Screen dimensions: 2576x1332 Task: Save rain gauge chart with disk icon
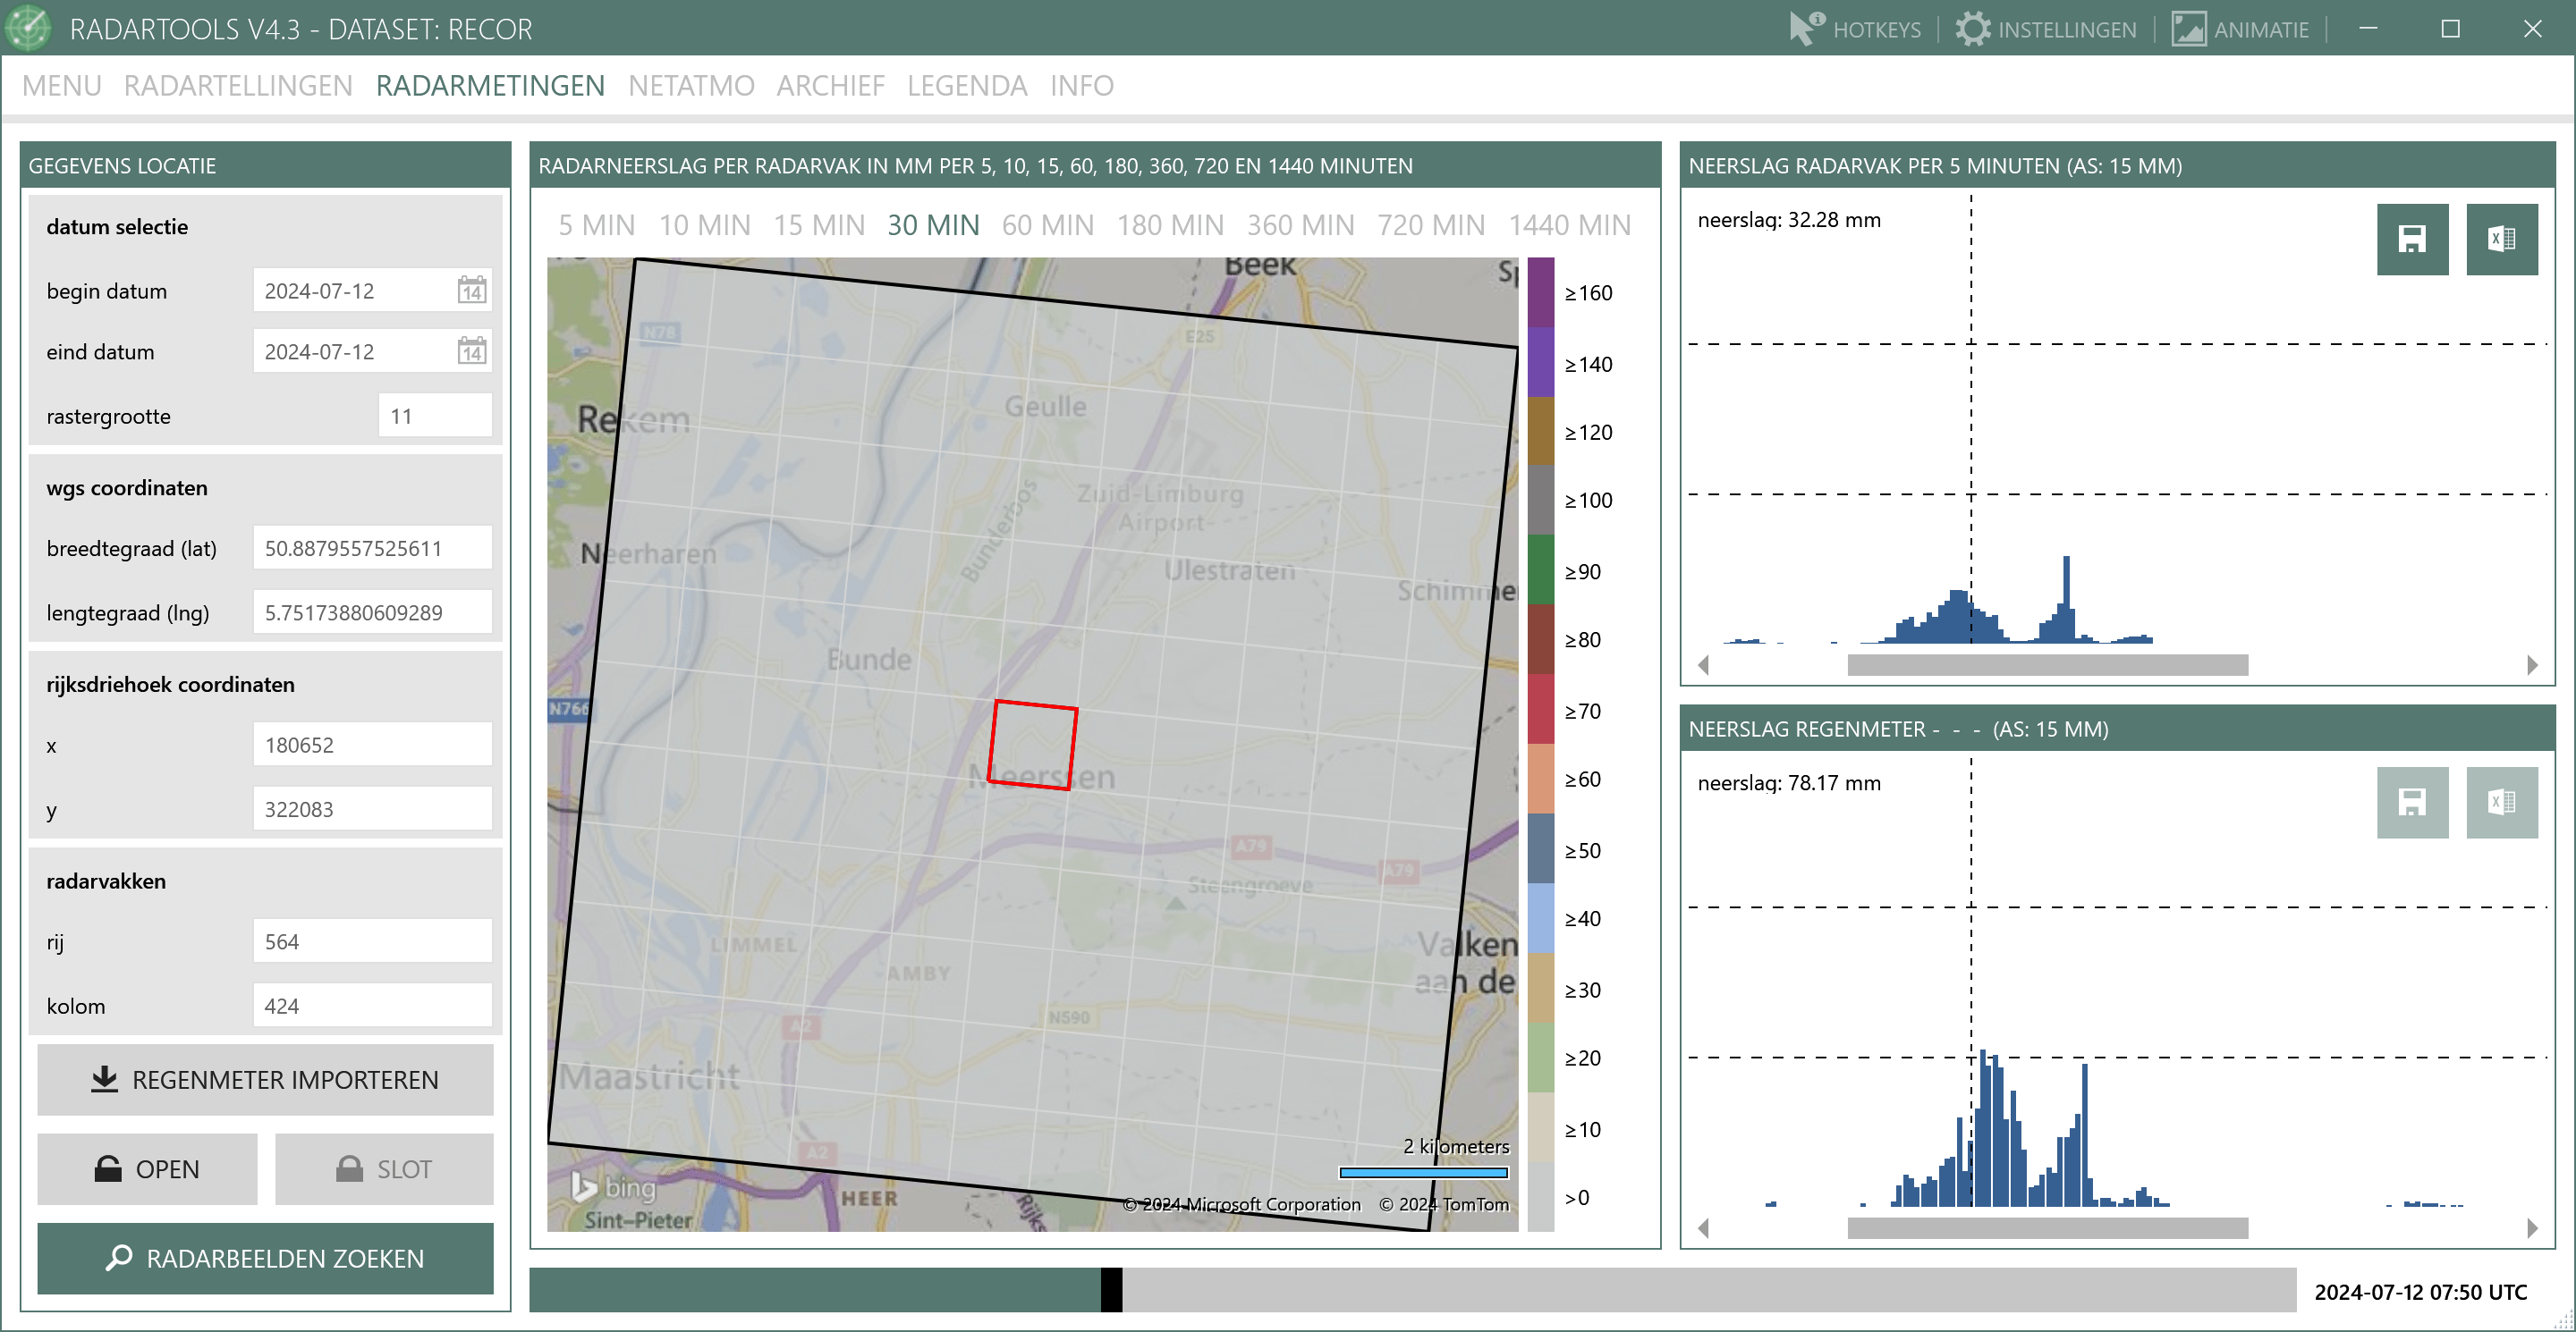tap(2411, 801)
